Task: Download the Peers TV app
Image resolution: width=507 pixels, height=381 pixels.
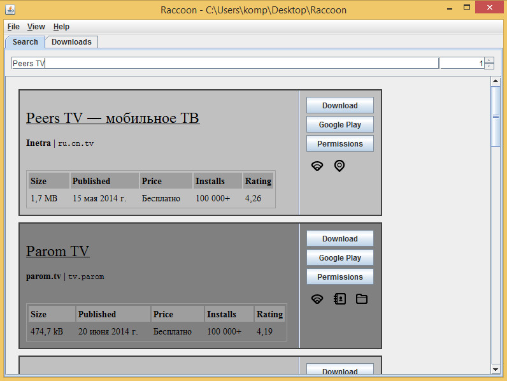Action: 340,105
